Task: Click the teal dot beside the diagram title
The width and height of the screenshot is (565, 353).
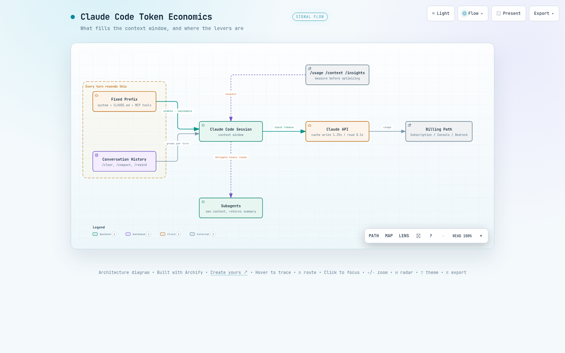Action: 73,17
